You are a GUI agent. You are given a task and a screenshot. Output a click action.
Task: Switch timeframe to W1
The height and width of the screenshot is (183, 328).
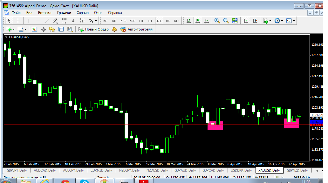pyautogui.click(x=168, y=21)
